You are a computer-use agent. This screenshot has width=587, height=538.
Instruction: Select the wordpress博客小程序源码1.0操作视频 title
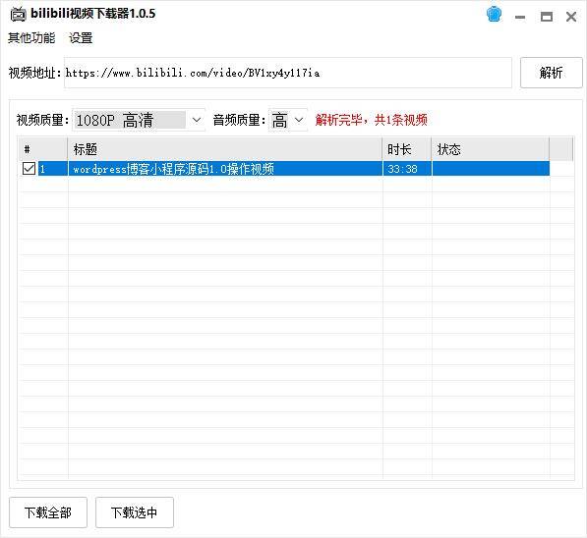click(174, 169)
